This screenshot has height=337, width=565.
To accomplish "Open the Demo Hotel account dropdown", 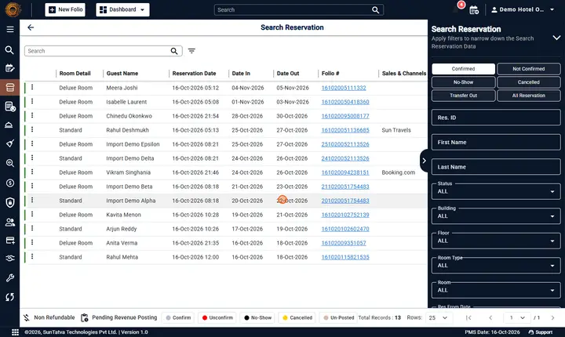I will 523,9.
